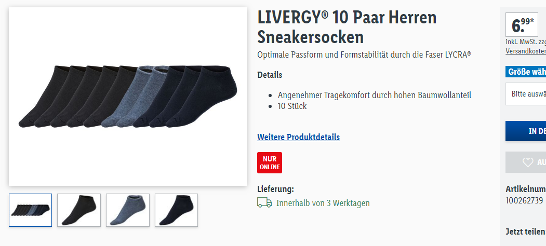Open the Weitere Produktdetails link
Screen dimensions: 546x246
(298, 137)
